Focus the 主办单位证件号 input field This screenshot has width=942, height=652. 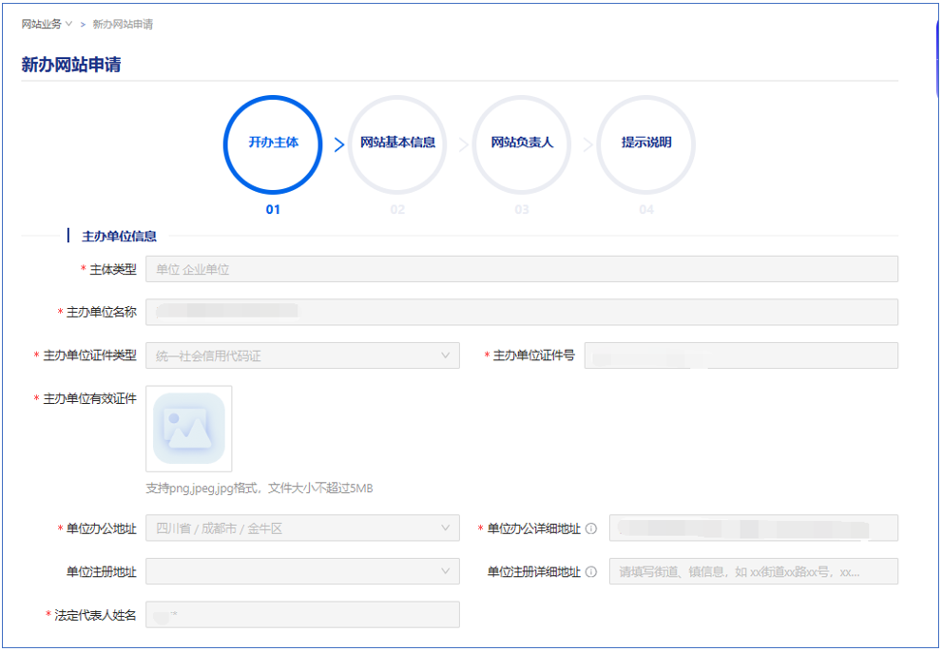tap(740, 355)
